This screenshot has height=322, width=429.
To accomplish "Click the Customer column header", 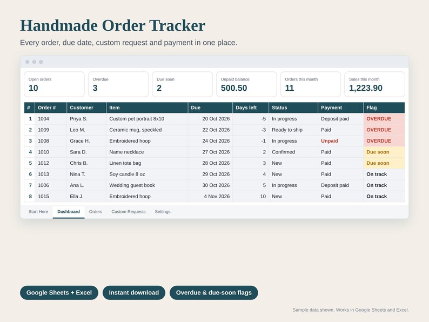I will point(86,108).
